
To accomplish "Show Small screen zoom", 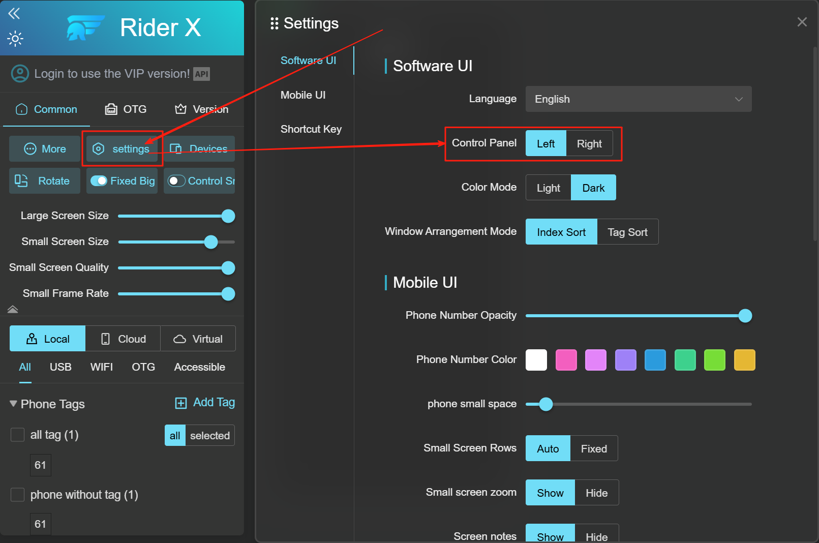I will point(550,493).
